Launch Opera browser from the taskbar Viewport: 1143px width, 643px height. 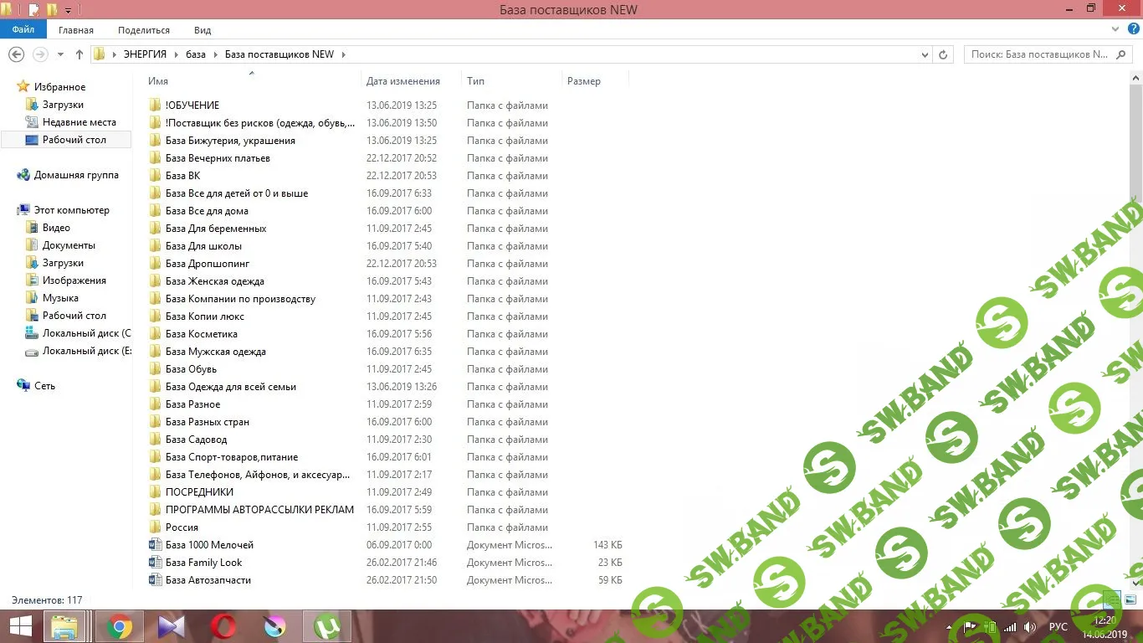(223, 626)
